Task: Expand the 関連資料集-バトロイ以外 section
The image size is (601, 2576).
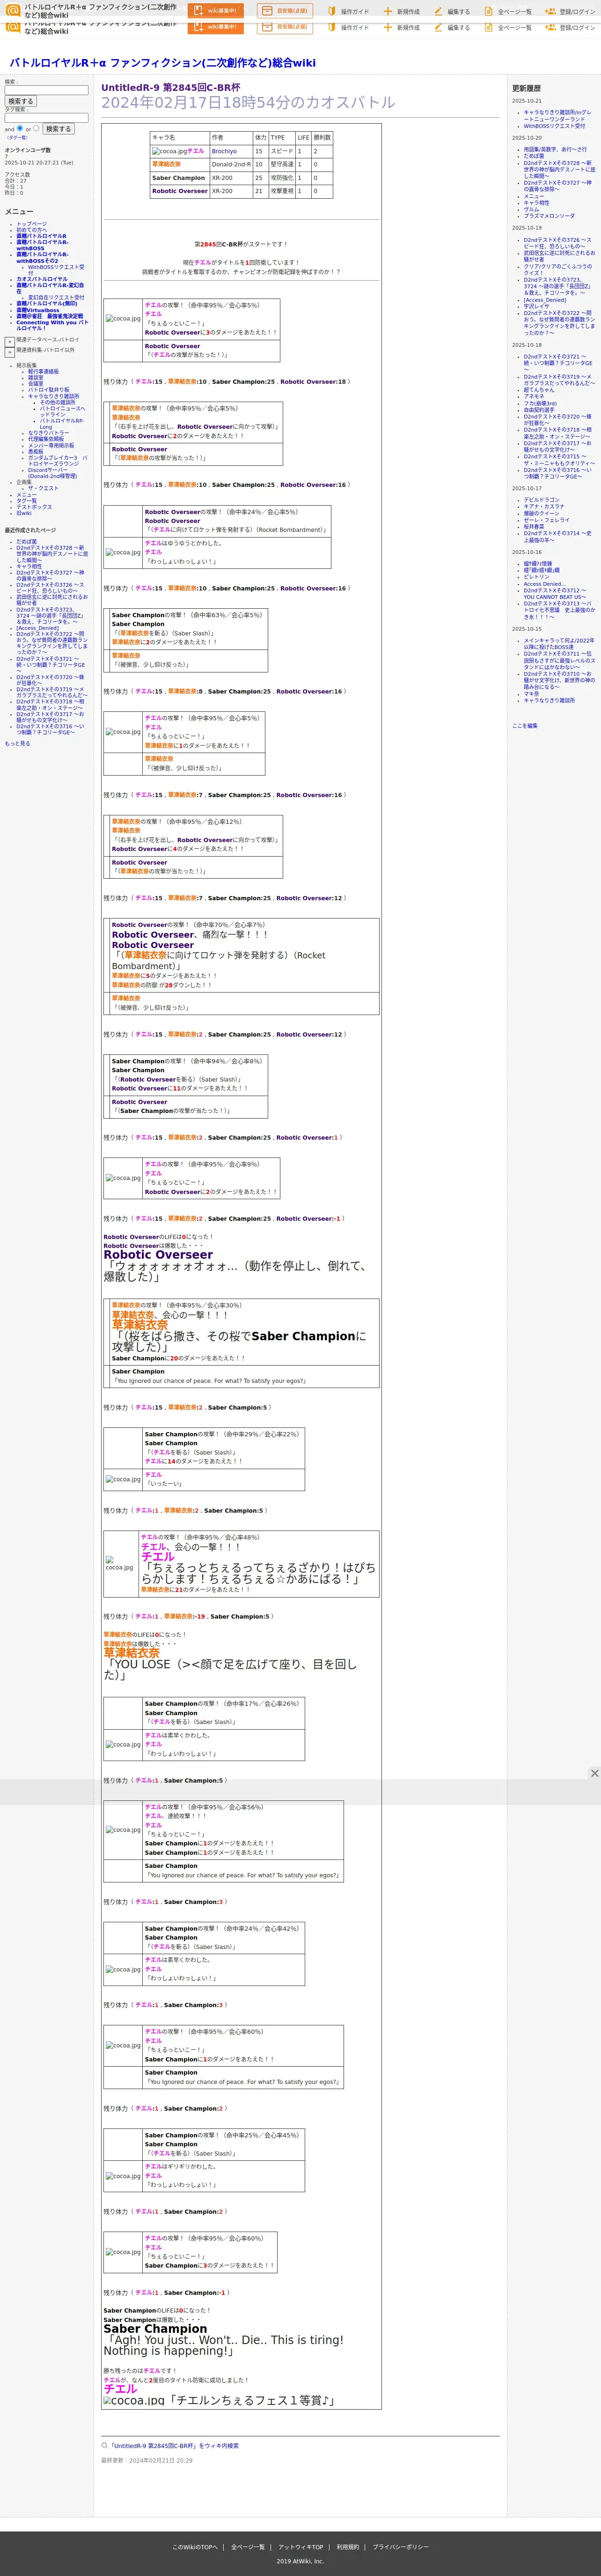Action: click(x=10, y=351)
